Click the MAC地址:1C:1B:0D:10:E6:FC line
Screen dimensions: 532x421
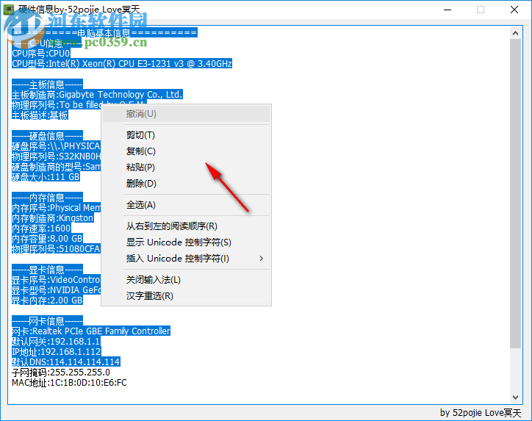69,383
